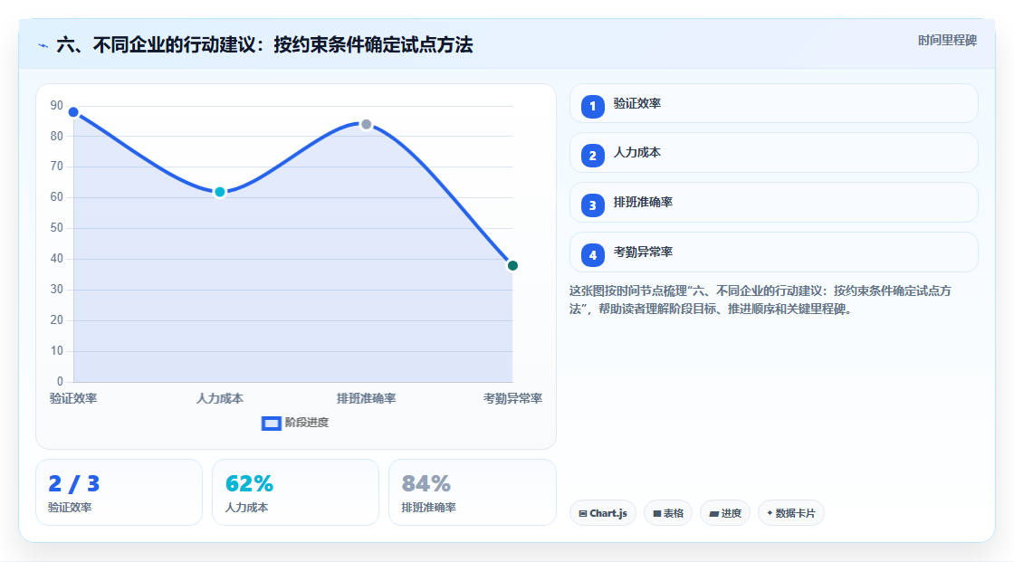Click the x-axis label 排班准确率
Image resolution: width=1014 pixels, height=562 pixels.
366,398
